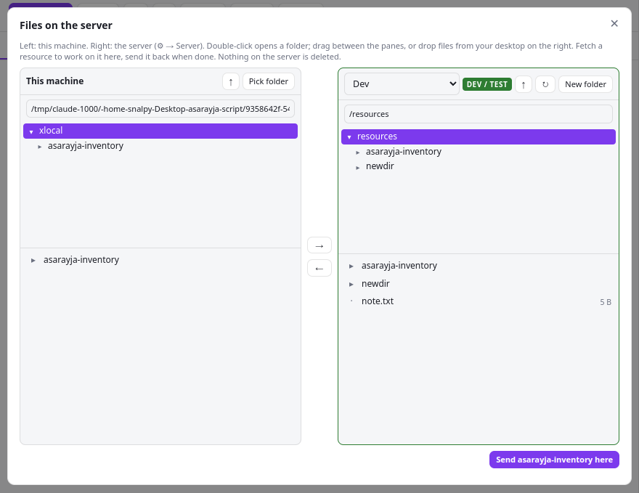Select xlocal folder row in local tree
The image size is (639, 493).
(x=160, y=131)
